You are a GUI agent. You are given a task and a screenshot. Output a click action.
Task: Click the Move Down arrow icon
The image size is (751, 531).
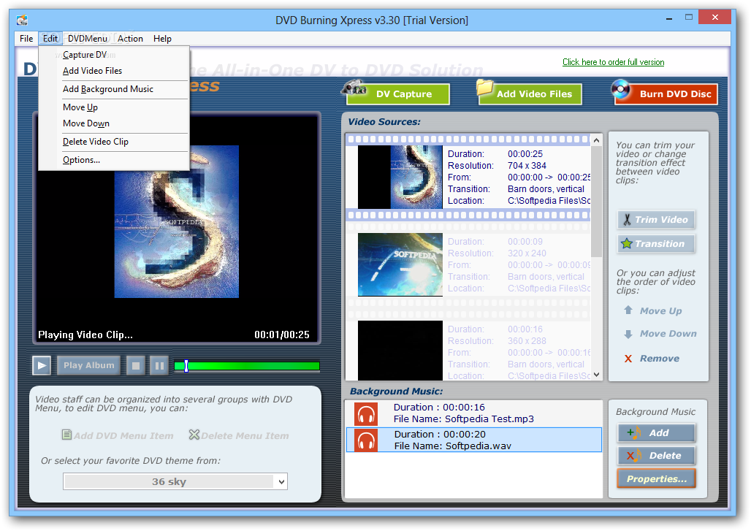pyautogui.click(x=628, y=334)
